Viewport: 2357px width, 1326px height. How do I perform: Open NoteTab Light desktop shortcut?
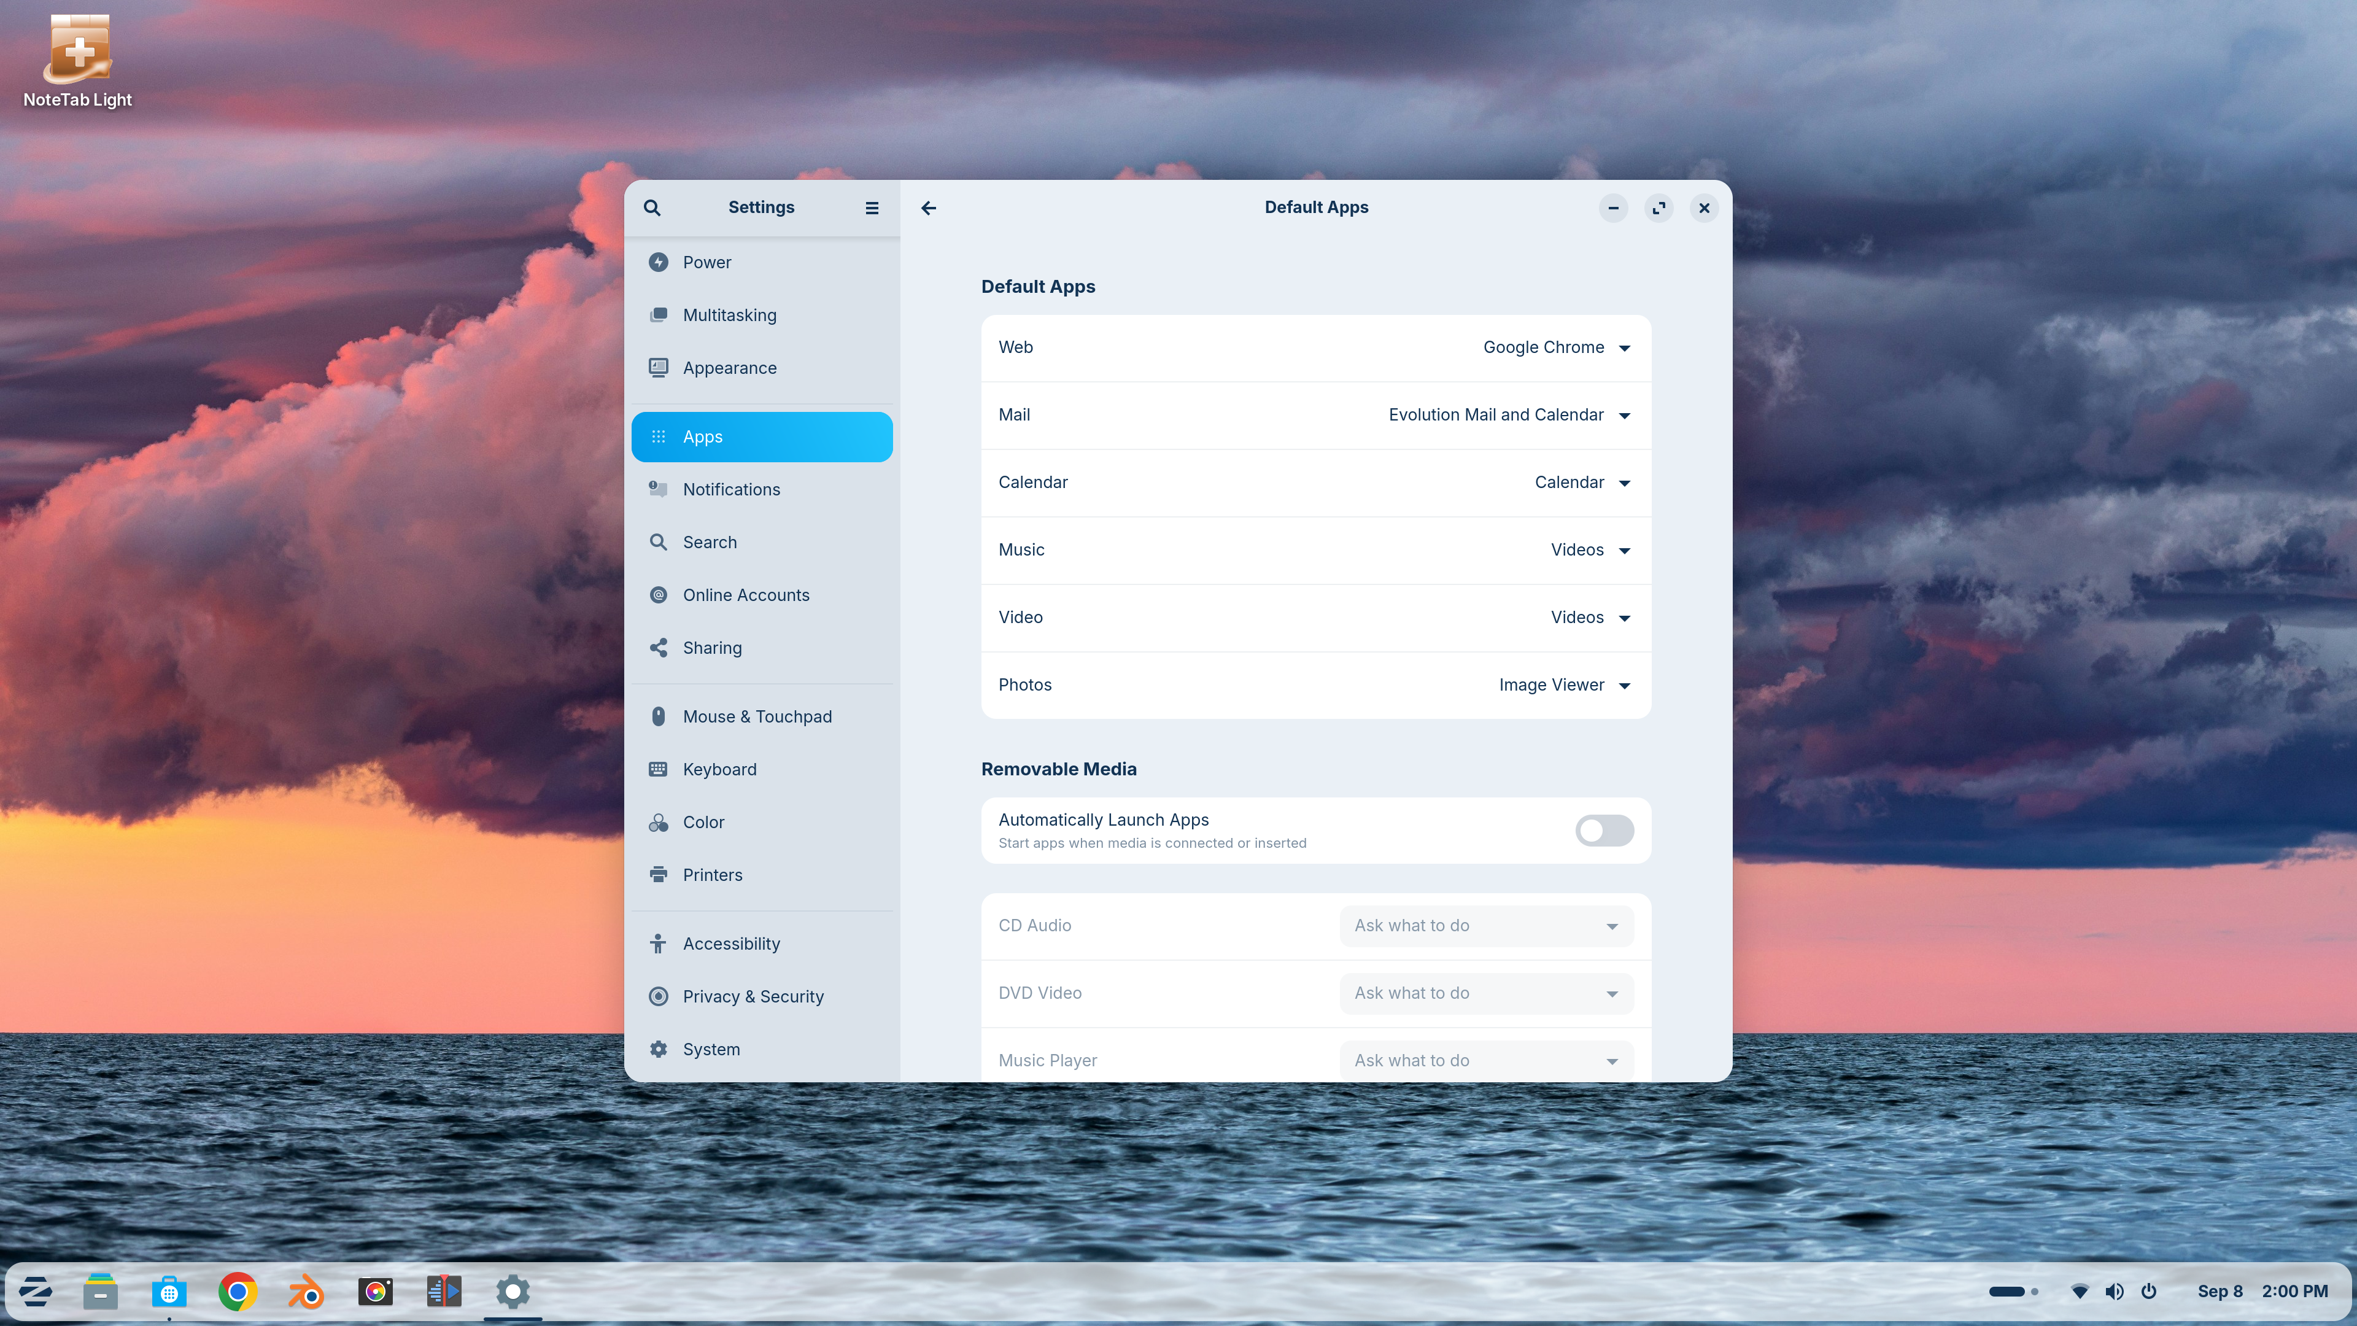tap(78, 61)
